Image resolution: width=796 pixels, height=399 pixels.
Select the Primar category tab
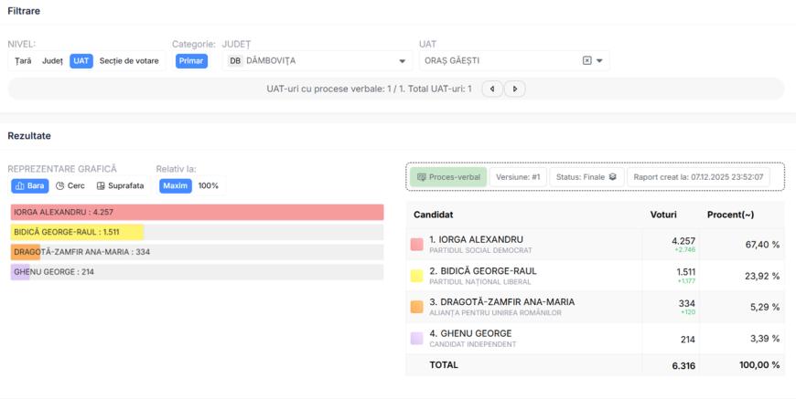(192, 61)
